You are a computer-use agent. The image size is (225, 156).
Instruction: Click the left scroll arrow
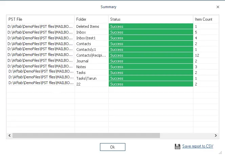pyautogui.click(x=9, y=135)
